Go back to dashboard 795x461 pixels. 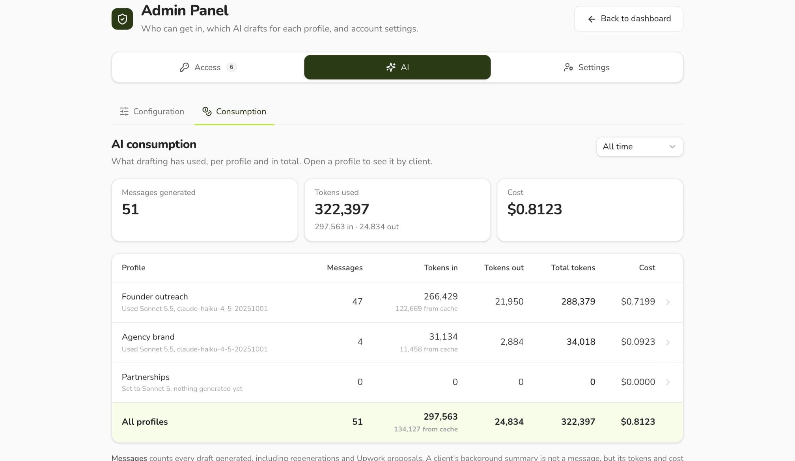(x=629, y=19)
